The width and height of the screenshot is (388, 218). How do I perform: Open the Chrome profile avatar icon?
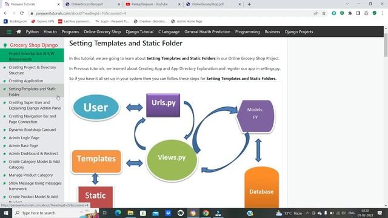click(x=366, y=13)
